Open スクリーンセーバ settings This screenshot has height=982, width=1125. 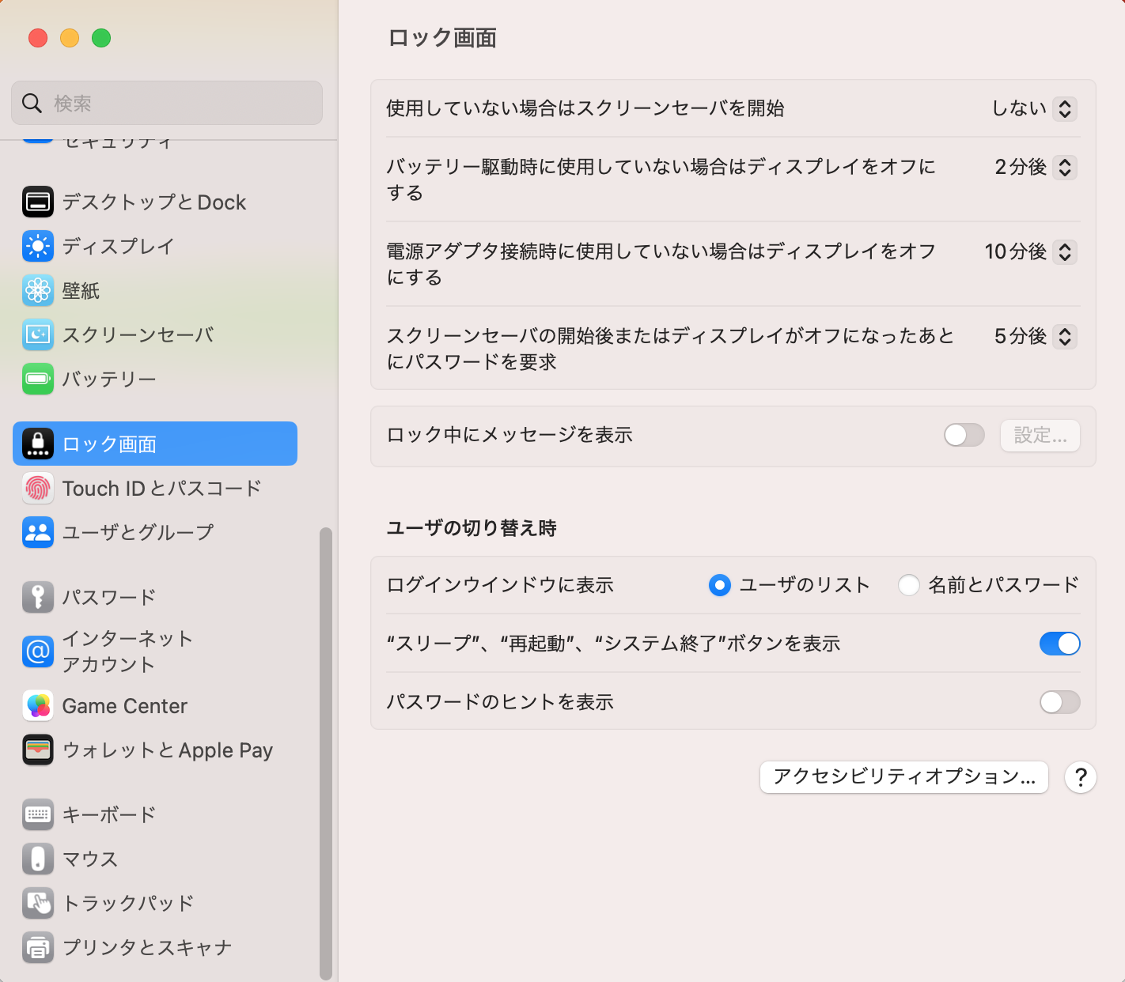[x=37, y=334]
